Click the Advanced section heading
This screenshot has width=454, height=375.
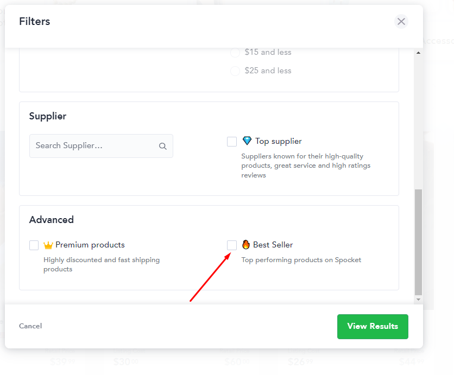52,220
